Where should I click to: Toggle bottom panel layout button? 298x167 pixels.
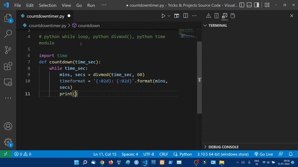click(x=249, y=5)
